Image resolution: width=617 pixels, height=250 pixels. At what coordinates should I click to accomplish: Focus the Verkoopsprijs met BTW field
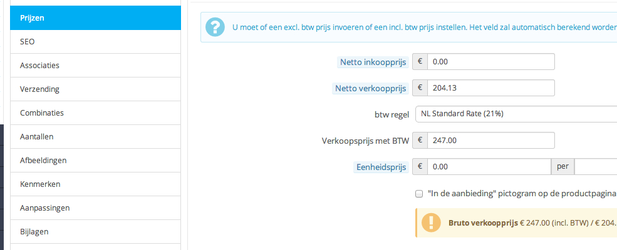[491, 141]
